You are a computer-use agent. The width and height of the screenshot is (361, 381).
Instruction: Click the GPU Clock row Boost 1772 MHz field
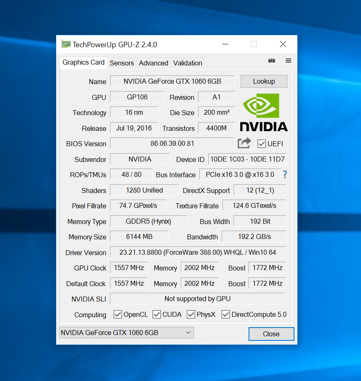pos(268,268)
